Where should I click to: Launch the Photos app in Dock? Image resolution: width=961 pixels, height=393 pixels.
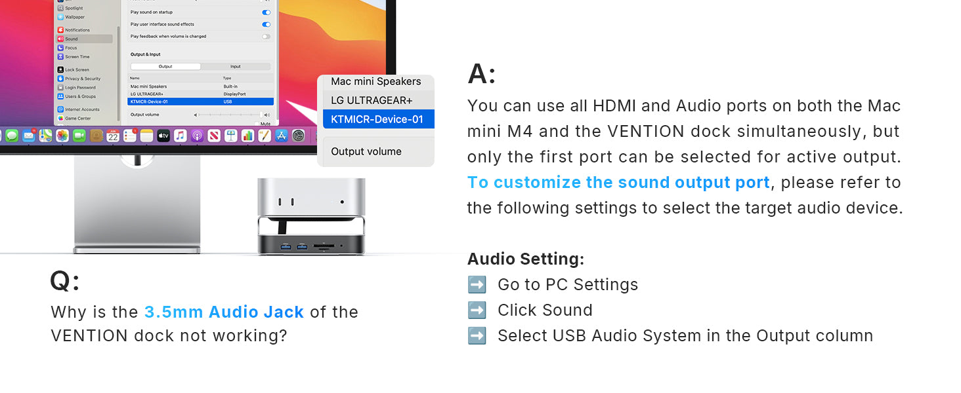point(62,136)
